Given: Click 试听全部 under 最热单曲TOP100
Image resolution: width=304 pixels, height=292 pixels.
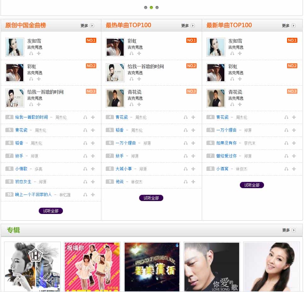Looking at the screenshot, I should tap(151, 198).
